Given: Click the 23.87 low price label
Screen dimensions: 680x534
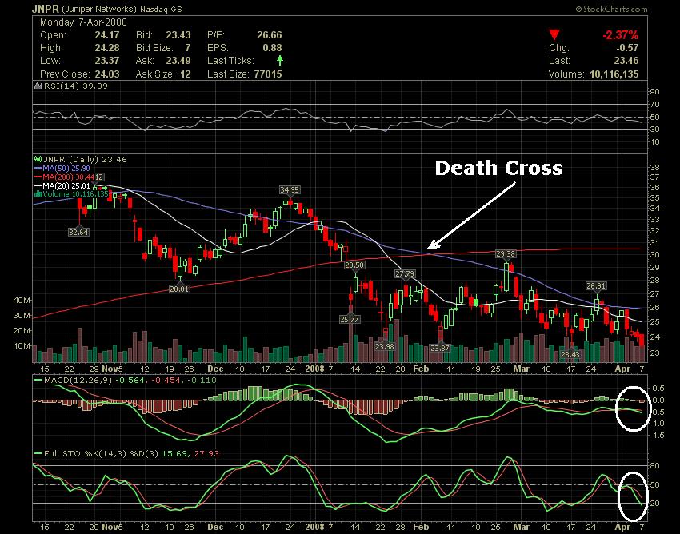Looking at the screenshot, I should (x=440, y=348).
